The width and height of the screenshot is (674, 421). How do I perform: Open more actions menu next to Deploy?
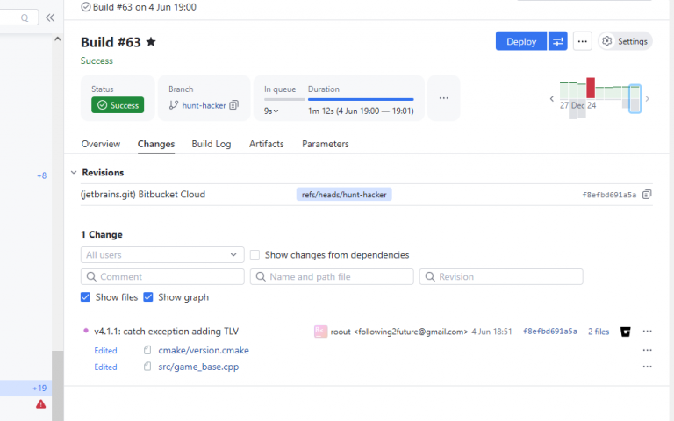[x=583, y=41]
